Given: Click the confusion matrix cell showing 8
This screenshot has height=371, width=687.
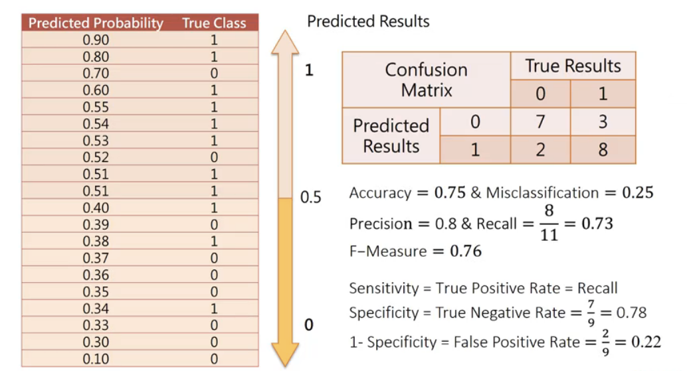Looking at the screenshot, I should pyautogui.click(x=603, y=149).
